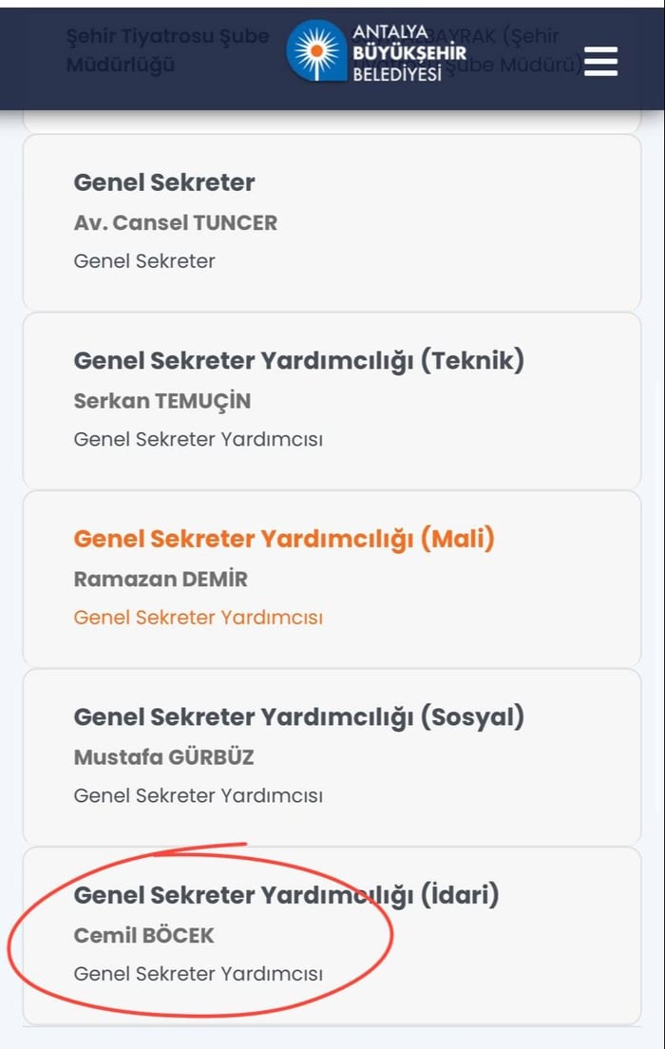Click the Antalya Büyükşehir Belediyesi logo text

click(408, 53)
